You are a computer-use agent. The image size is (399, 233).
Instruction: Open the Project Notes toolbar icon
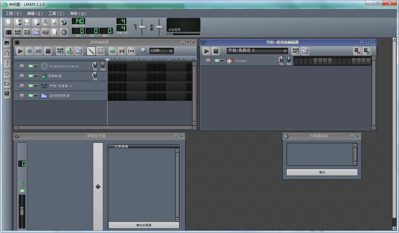pyautogui.click(x=55, y=32)
